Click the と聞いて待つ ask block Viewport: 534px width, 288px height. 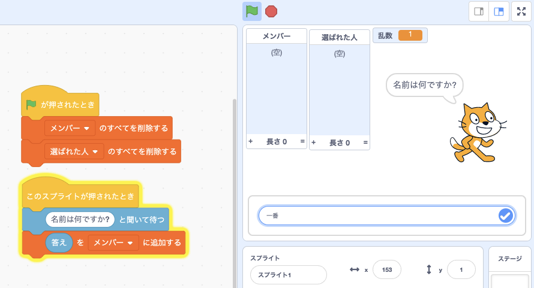[142, 220]
